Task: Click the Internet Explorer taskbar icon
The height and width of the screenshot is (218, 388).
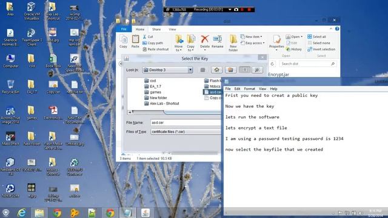Action: [x=22, y=213]
